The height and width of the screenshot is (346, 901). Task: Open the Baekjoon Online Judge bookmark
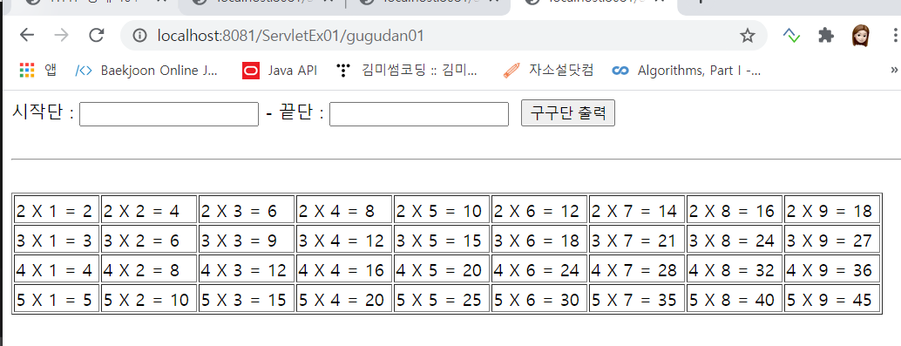pos(147,71)
